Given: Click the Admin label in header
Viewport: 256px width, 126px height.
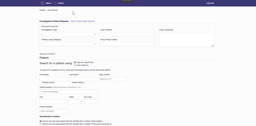Looking at the screenshot, I should 61,3.
